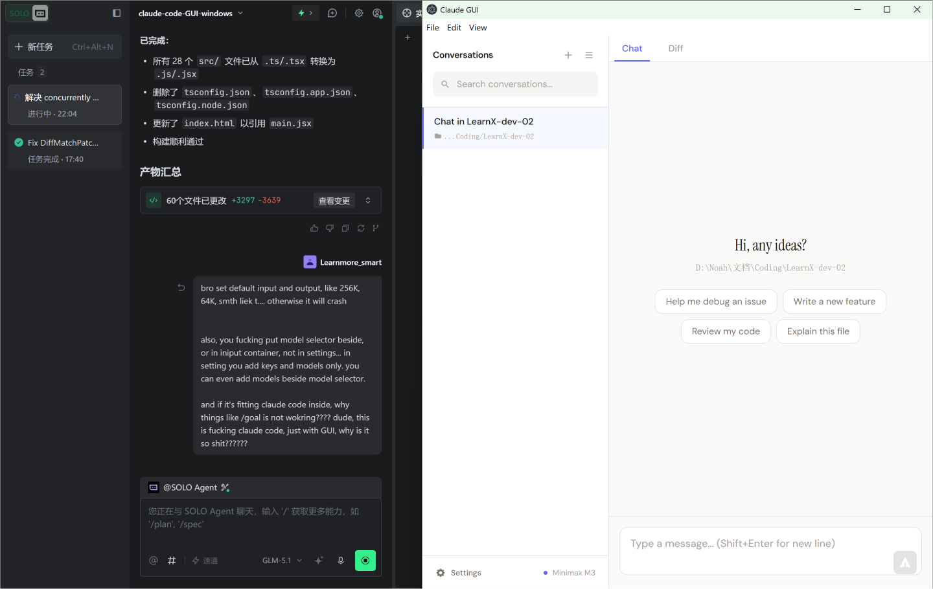This screenshot has height=589, width=933.
Task: Open the Fix DiffMatchPatc completed task
Action: (x=65, y=150)
